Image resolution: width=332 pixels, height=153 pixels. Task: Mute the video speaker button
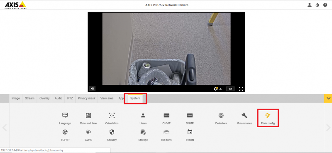92,89
